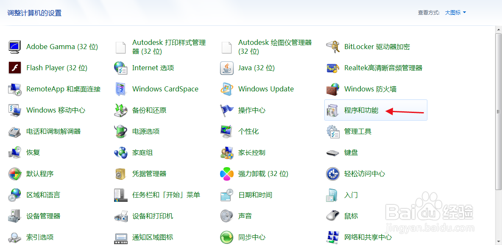
Task: Click the Windows 防火墙 brick wall icon
Action: click(x=333, y=89)
